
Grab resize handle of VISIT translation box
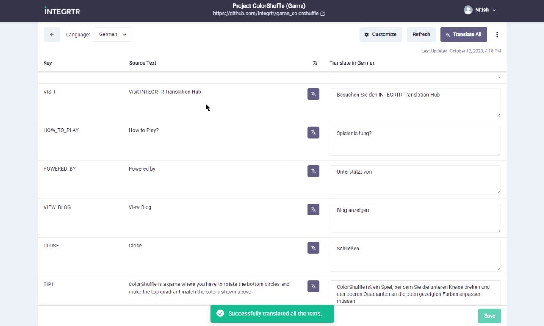pos(498,114)
